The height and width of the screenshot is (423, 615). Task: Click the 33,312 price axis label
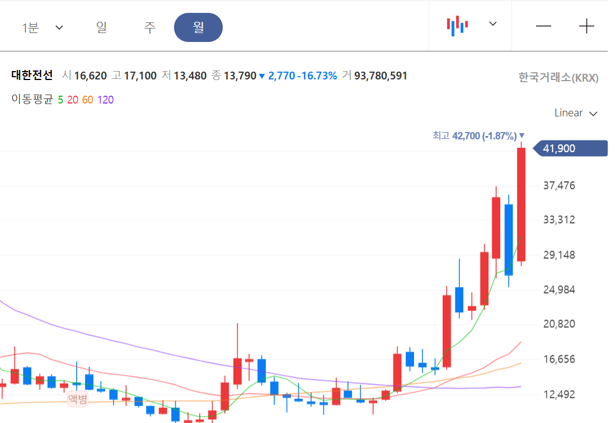tap(559, 219)
